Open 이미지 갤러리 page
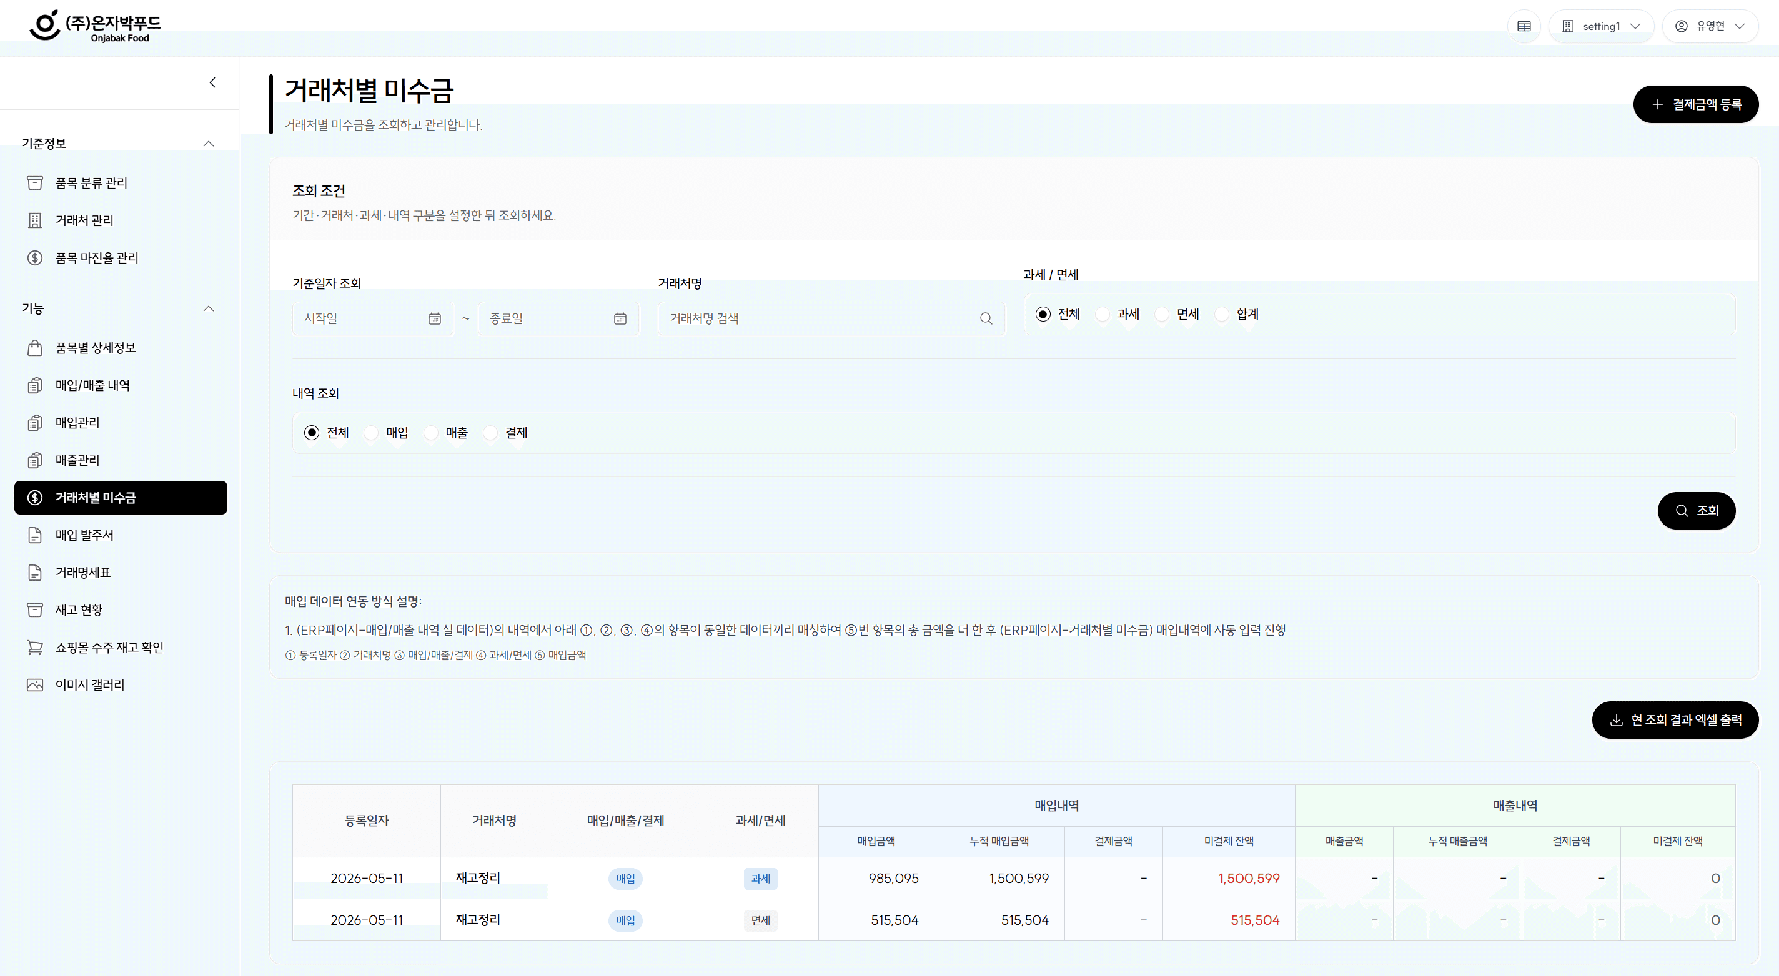1779x976 pixels. coord(120,685)
